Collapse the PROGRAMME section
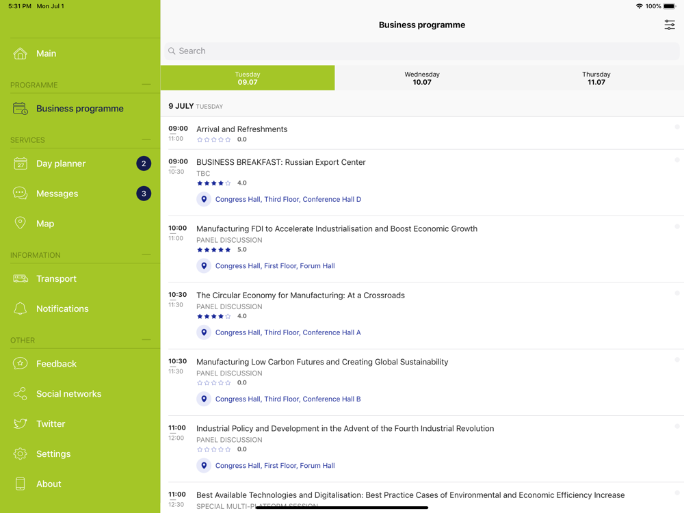Viewport: 684px width, 513px height. pyautogui.click(x=146, y=85)
